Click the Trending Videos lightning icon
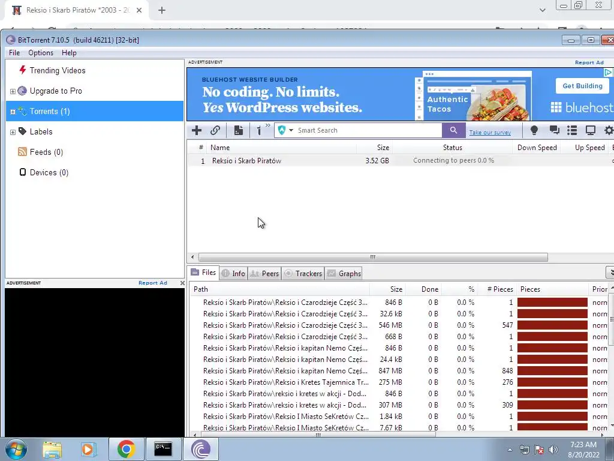Image resolution: width=614 pixels, height=461 pixels. (23, 70)
